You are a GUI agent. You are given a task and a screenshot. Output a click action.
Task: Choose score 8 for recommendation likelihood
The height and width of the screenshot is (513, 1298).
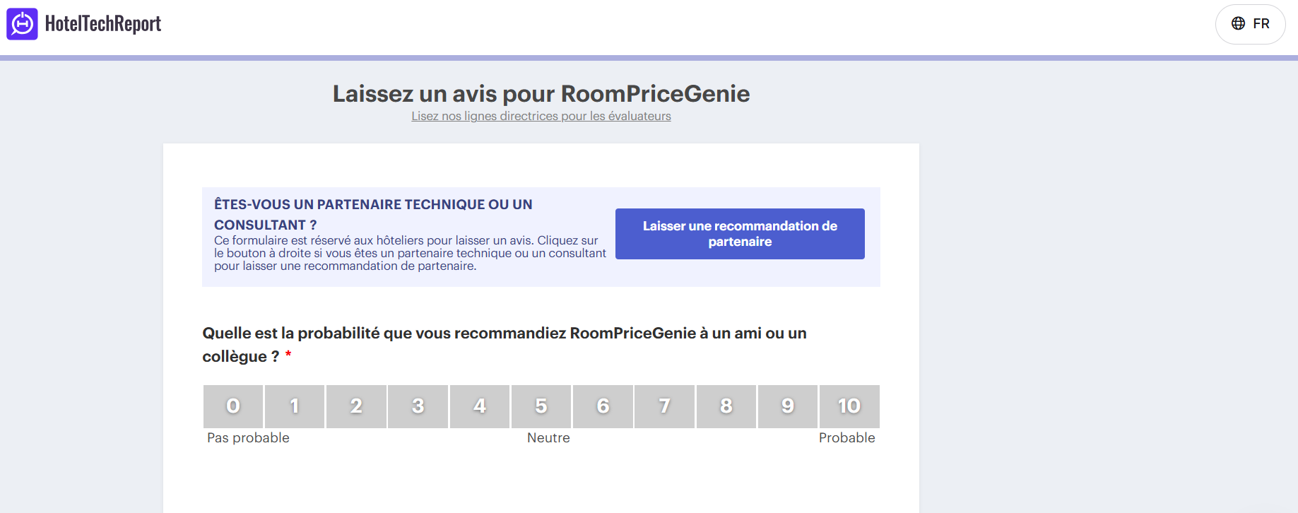[726, 406]
